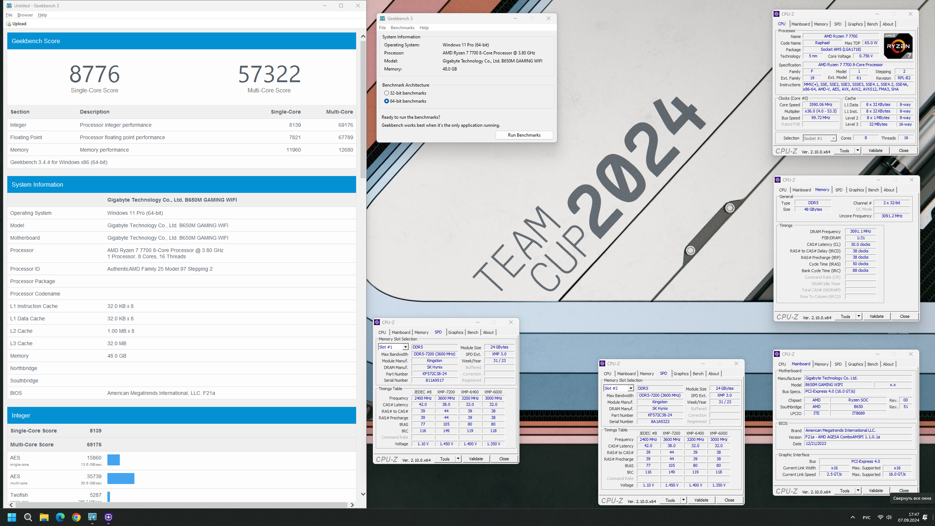Screen dimensions: 935x526
Task: Click the 8776 Single-Core Score value
Action: 95,74
